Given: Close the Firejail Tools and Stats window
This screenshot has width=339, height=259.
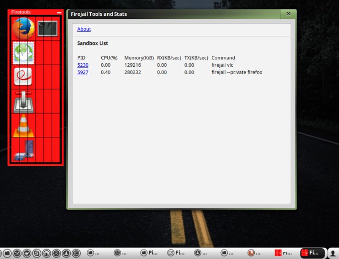Looking at the screenshot, I should click(x=289, y=14).
